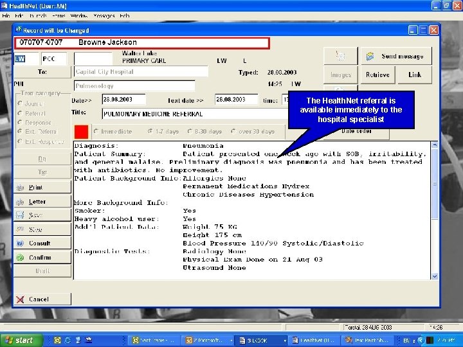Click the Internet Explorer quick launch icon

click(68, 340)
